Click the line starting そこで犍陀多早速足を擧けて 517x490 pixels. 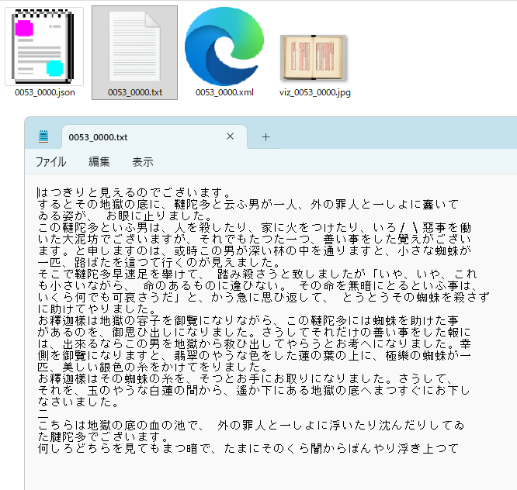click(x=257, y=274)
